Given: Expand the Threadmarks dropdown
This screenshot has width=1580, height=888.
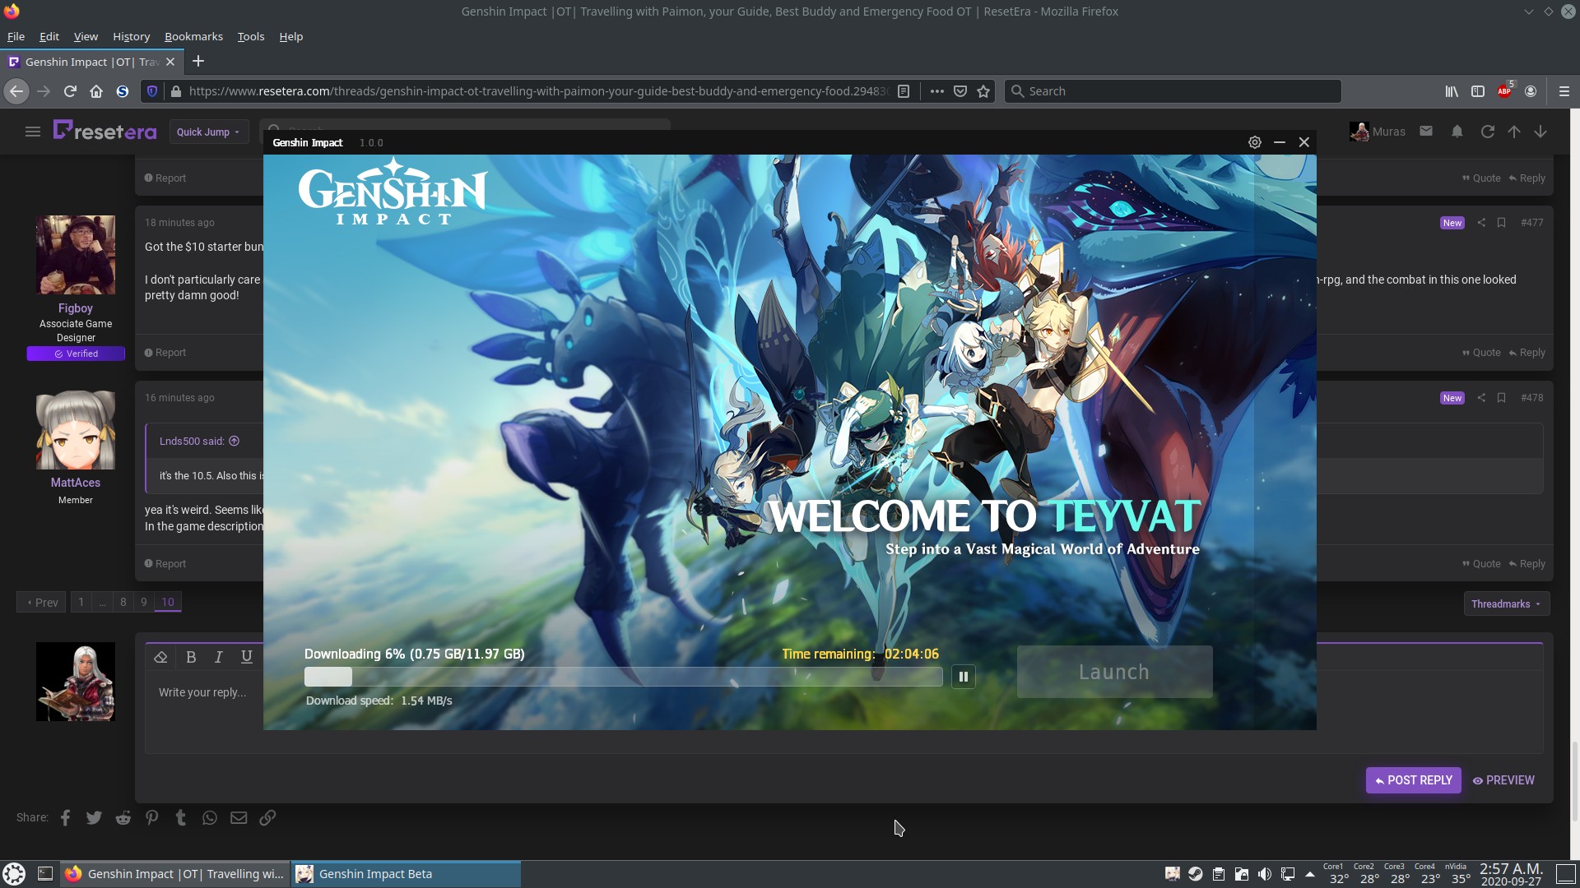Looking at the screenshot, I should pyautogui.click(x=1506, y=604).
